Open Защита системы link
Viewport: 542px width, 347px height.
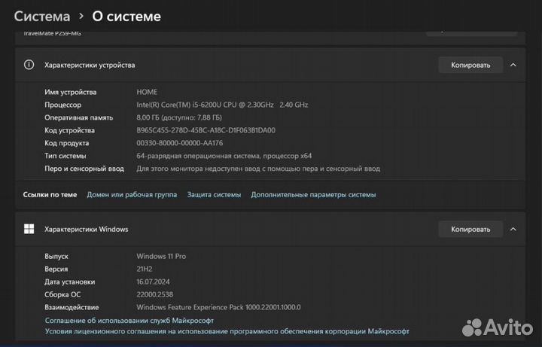click(214, 195)
